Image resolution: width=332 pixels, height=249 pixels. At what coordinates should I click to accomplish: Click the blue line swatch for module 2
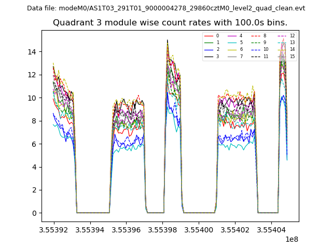(209, 49)
